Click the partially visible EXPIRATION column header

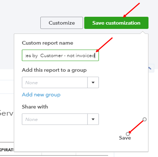(x=7, y=150)
